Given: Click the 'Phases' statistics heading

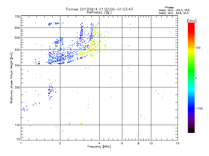Looking at the screenshot, I should (x=169, y=8).
